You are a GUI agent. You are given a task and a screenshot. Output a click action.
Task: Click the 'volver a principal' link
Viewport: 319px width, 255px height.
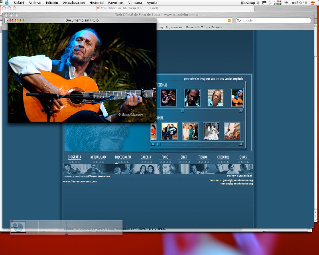239,175
